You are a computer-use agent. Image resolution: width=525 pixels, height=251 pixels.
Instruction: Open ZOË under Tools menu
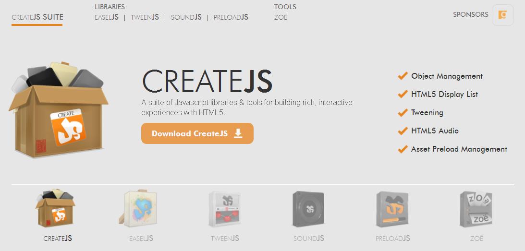(281, 17)
